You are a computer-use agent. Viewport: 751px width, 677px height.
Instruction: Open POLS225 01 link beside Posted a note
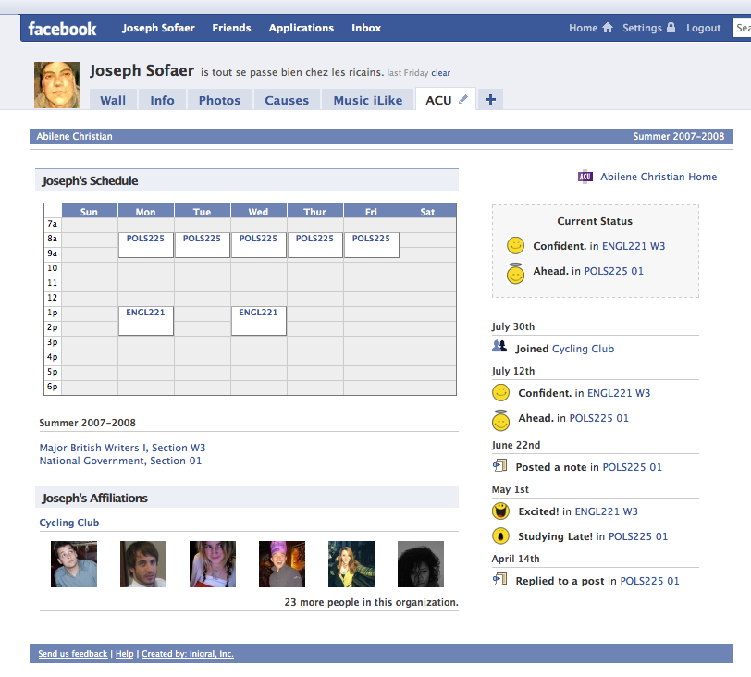pos(632,467)
